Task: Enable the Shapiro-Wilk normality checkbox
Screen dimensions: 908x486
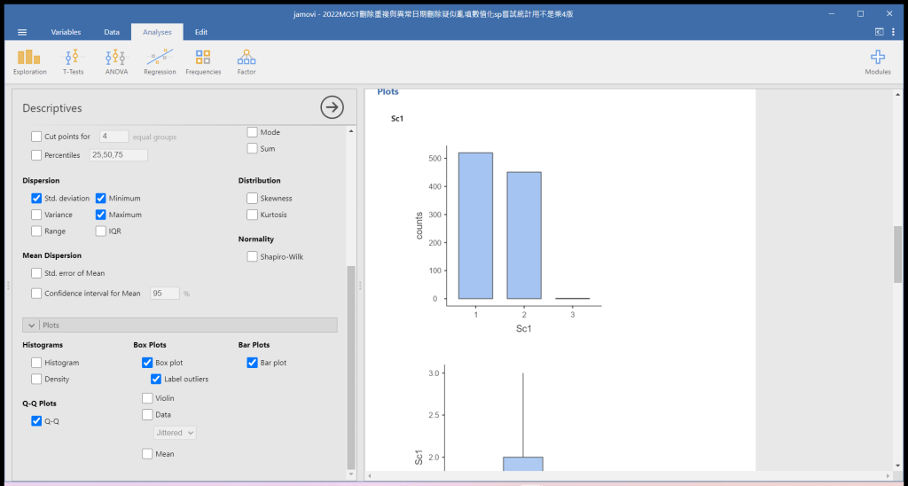Action: 253,257
